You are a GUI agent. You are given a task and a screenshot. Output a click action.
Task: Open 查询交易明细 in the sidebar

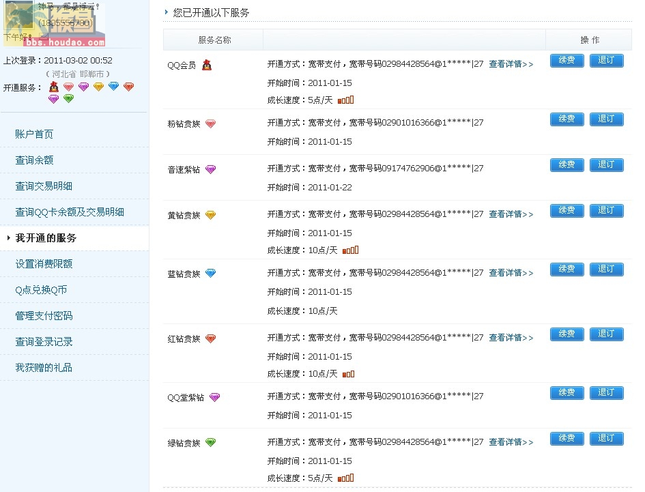44,186
